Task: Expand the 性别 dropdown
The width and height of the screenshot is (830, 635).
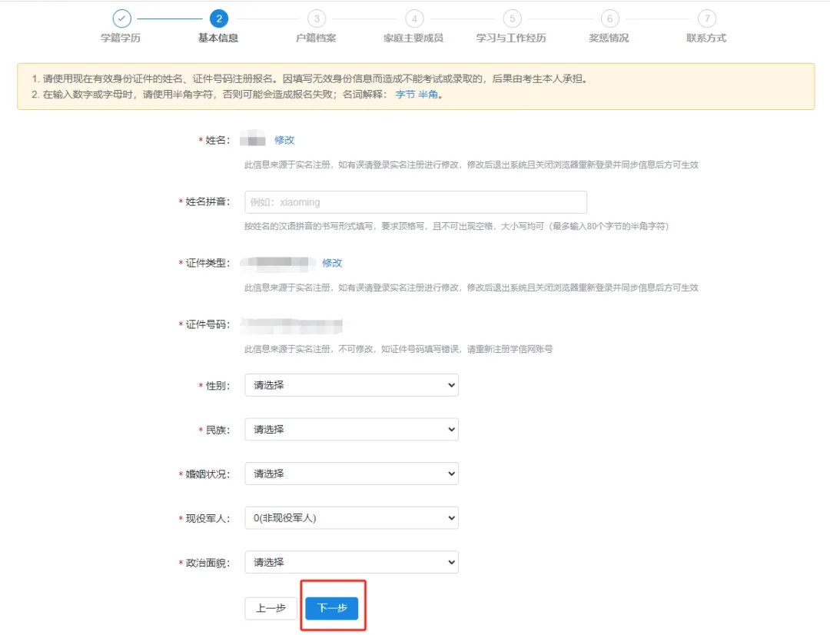Action: click(351, 386)
